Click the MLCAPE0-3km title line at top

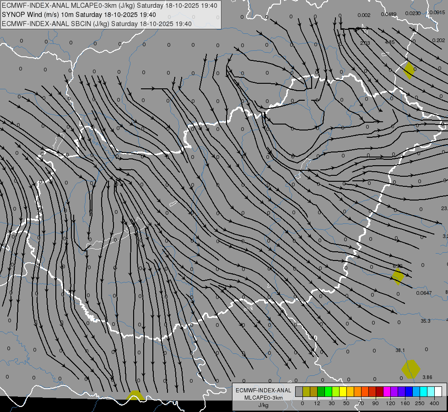pyautogui.click(x=109, y=5)
